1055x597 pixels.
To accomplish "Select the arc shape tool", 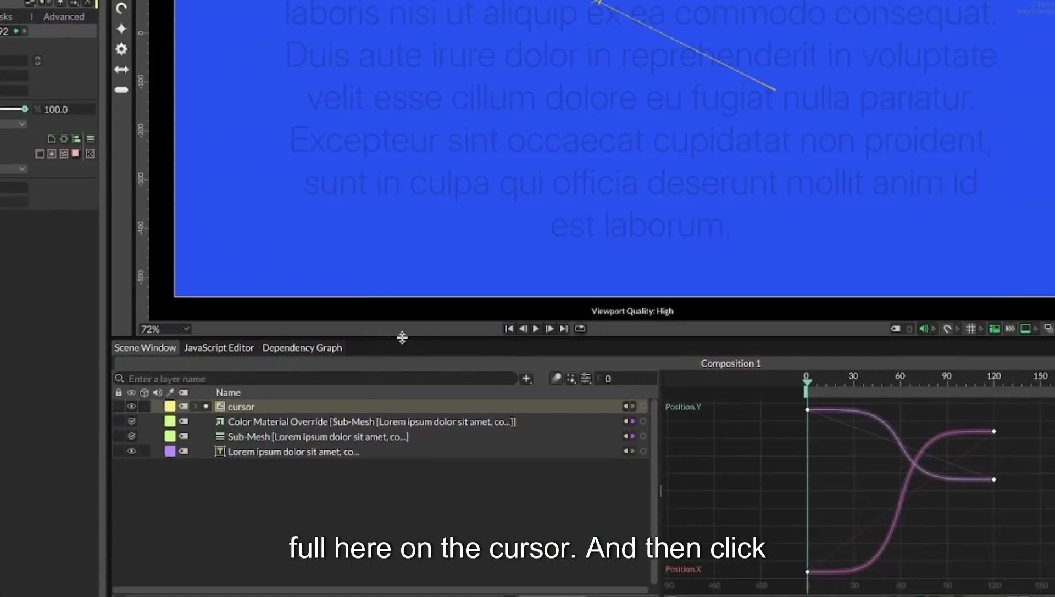I will click(x=121, y=8).
